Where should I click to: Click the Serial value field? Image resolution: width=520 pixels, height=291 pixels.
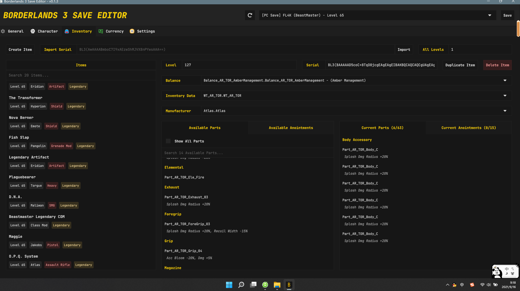coord(381,65)
